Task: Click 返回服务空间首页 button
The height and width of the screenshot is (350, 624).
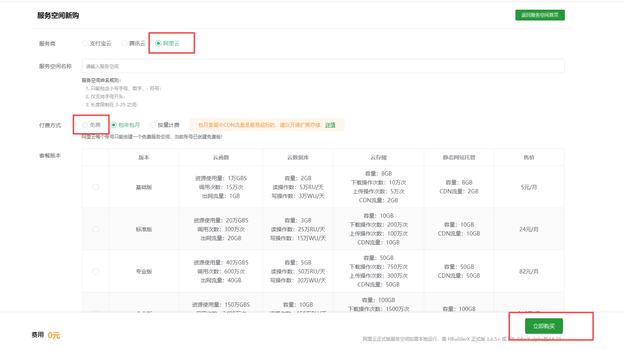Action: tap(540, 15)
